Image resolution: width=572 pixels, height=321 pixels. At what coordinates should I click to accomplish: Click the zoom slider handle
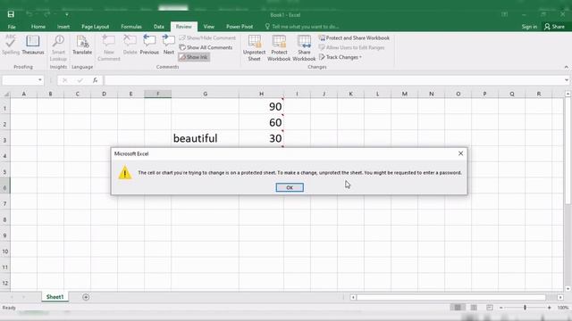526,308
